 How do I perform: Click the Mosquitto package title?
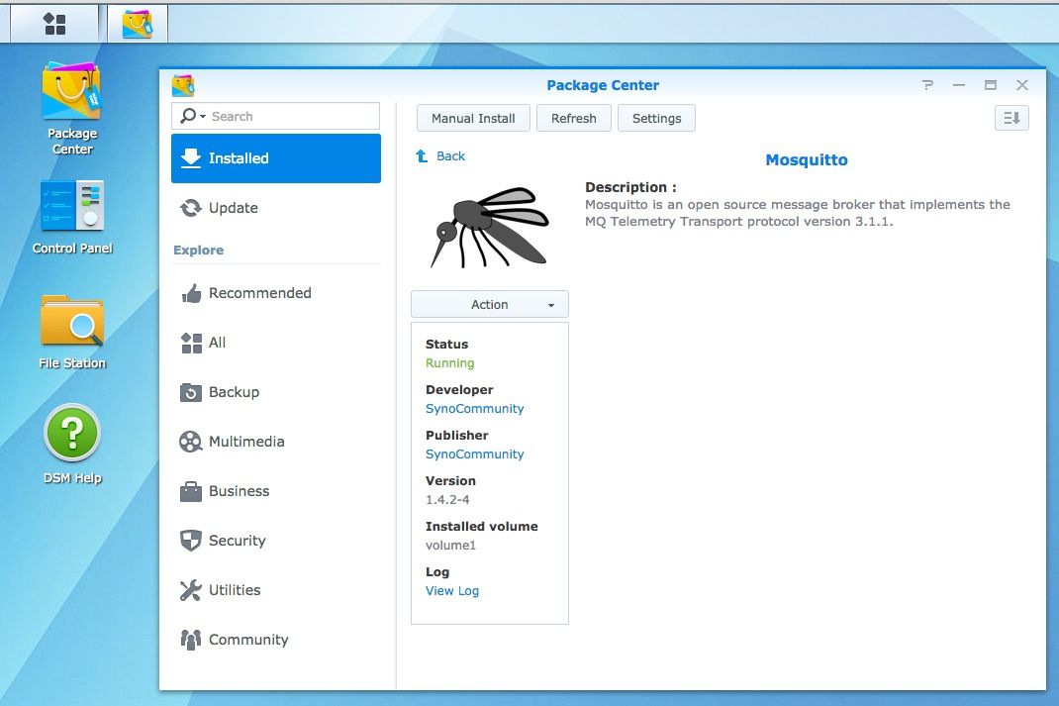click(807, 160)
